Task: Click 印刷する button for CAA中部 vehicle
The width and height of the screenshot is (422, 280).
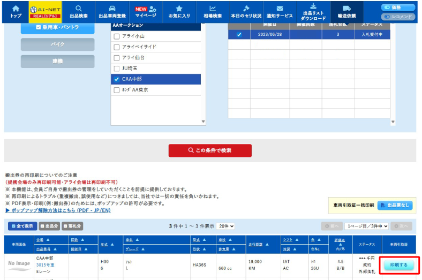Action: [x=398, y=265]
